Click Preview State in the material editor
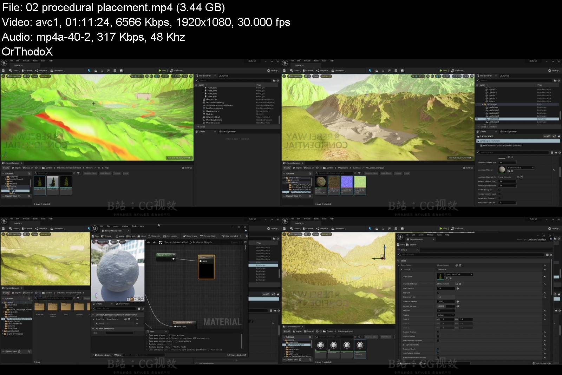 pos(208,236)
